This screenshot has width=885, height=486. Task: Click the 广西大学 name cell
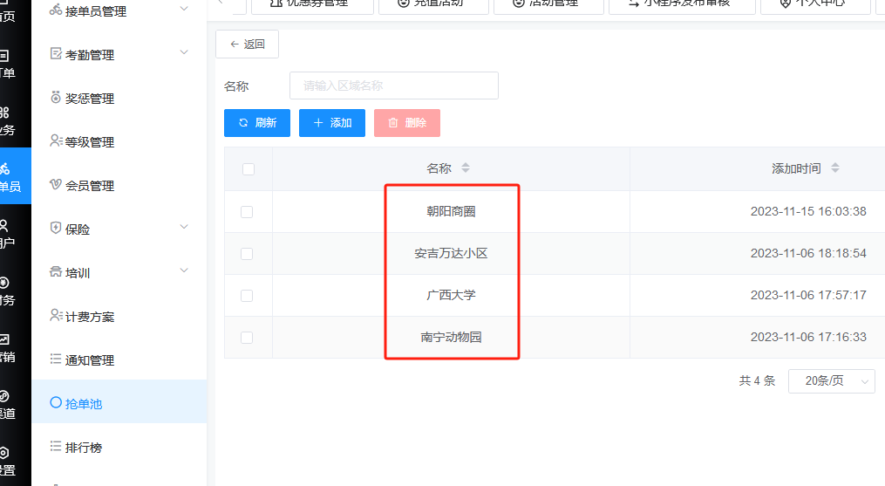(x=451, y=295)
